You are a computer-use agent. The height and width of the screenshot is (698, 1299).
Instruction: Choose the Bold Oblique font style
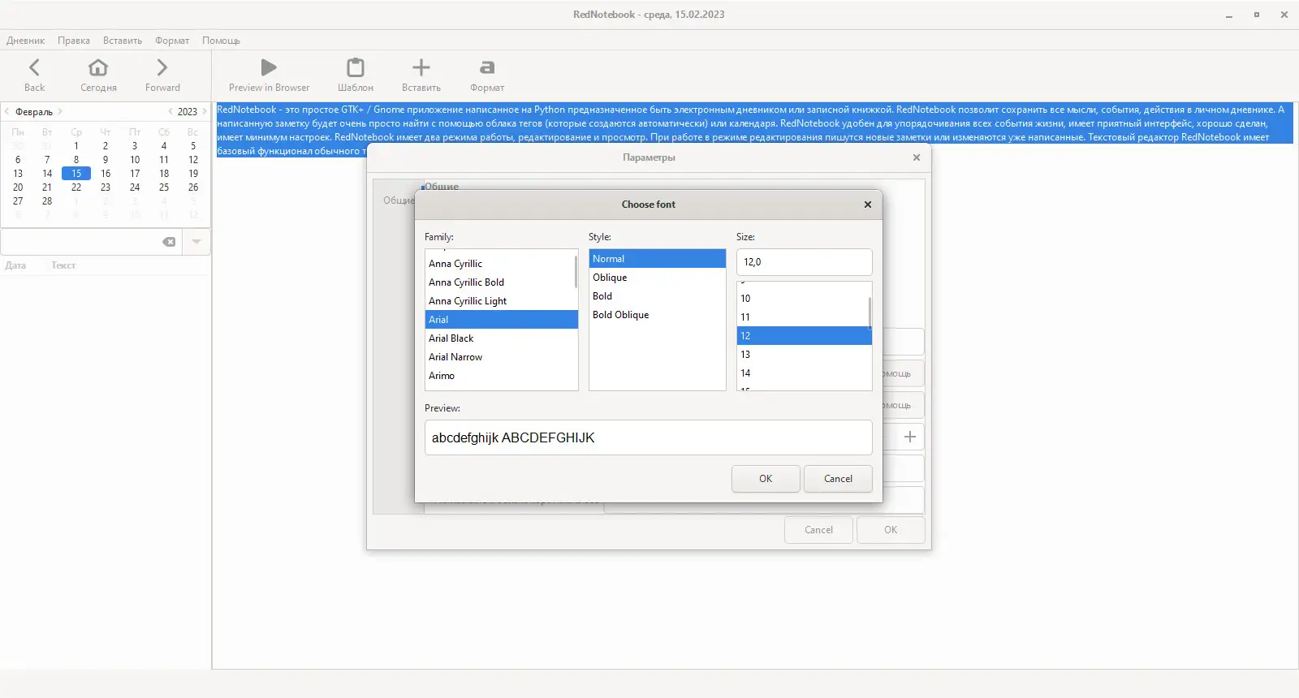click(658, 315)
